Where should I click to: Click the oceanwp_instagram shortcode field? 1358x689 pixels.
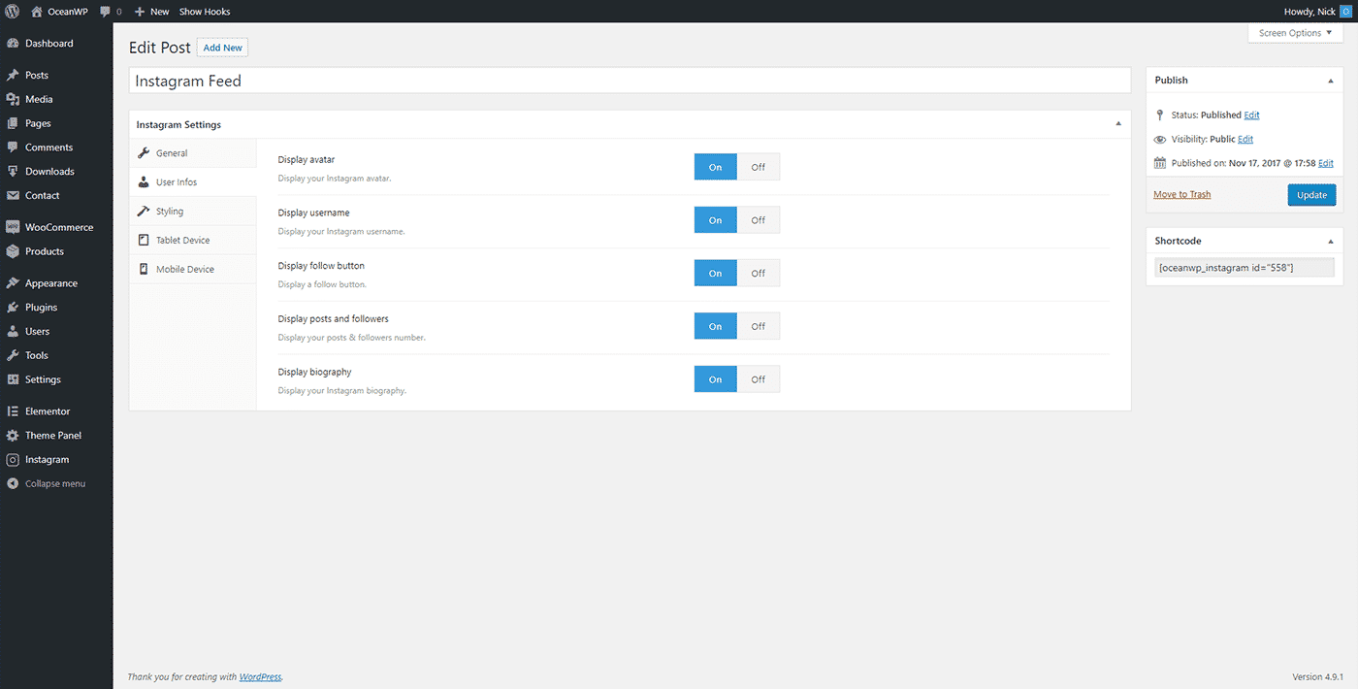[1245, 268]
